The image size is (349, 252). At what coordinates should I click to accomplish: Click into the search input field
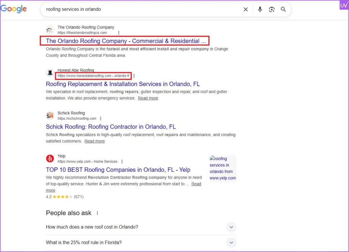click(x=136, y=10)
